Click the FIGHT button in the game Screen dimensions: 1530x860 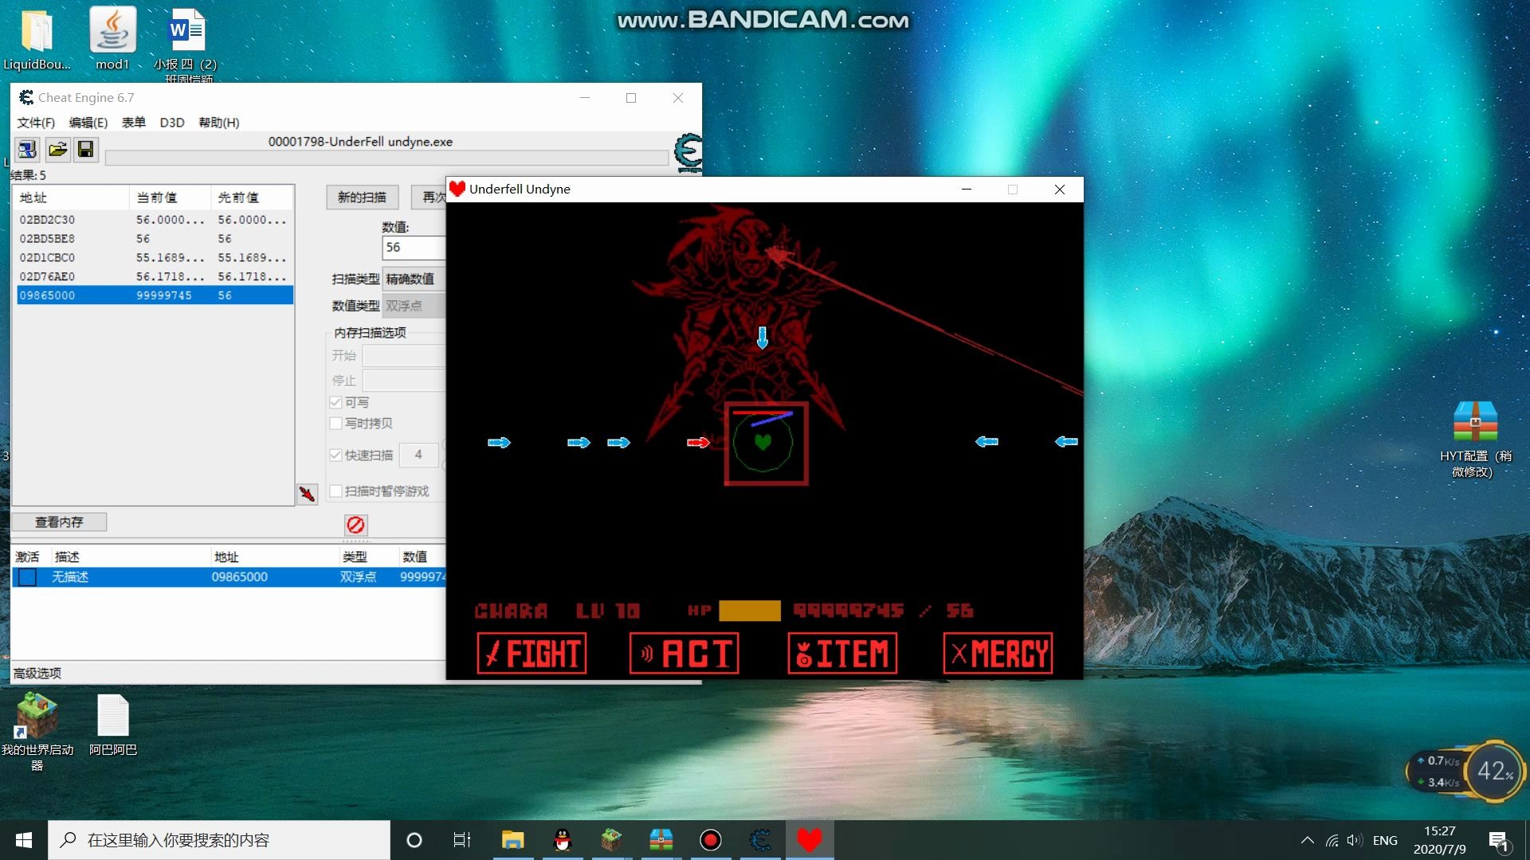click(532, 654)
